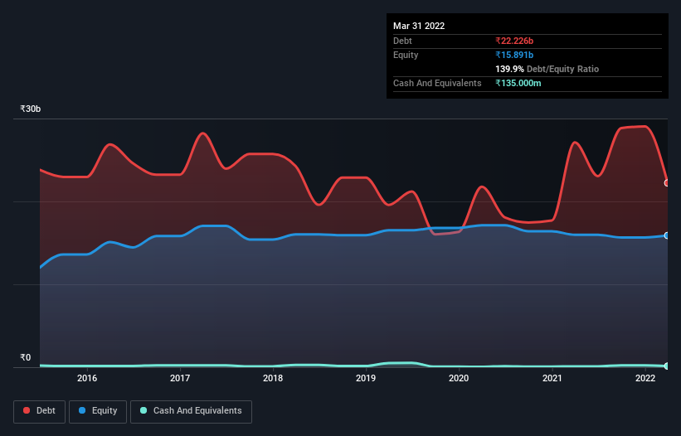
Task: Click the red Debt legend dot
Action: tap(27, 410)
